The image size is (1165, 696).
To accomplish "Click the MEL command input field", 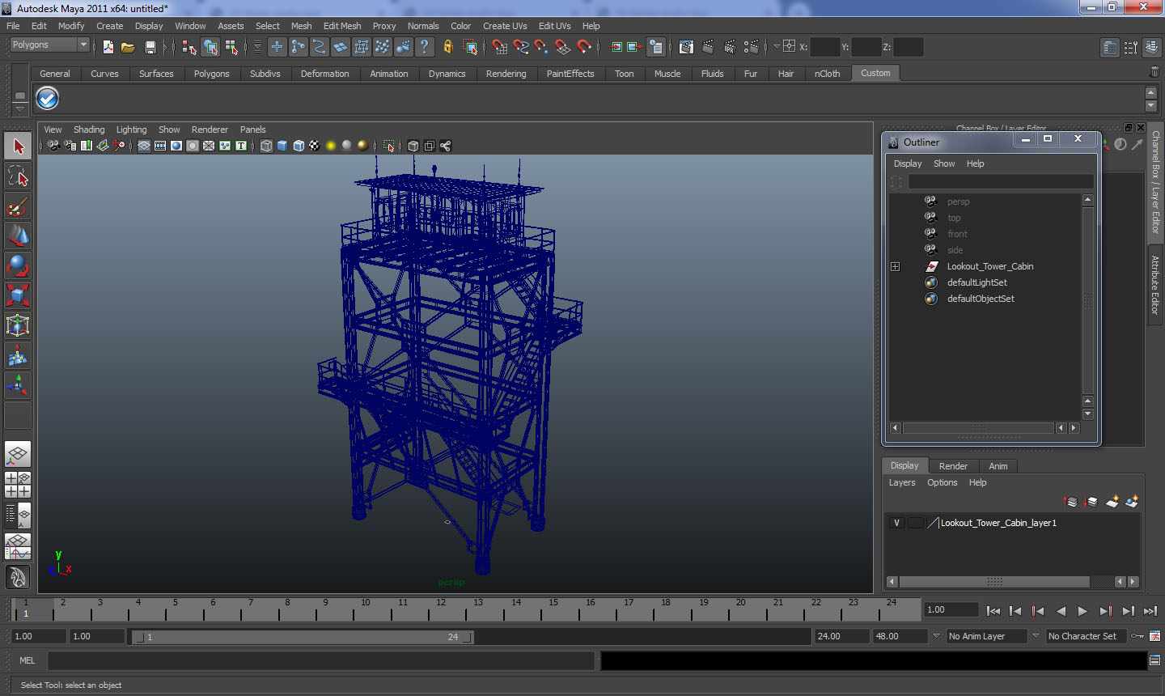I will point(321,660).
